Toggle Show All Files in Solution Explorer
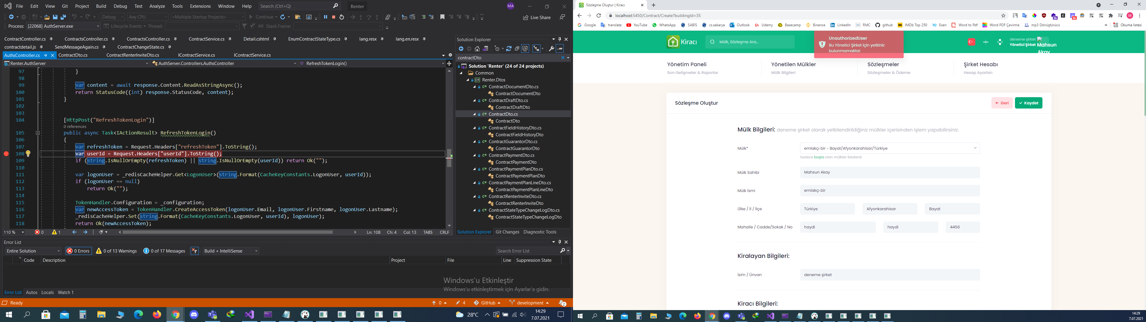Screen dimensions: 1146x322 coord(525,49)
